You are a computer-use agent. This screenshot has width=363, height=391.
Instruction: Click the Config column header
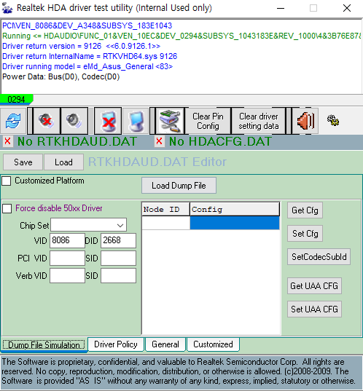235,209
